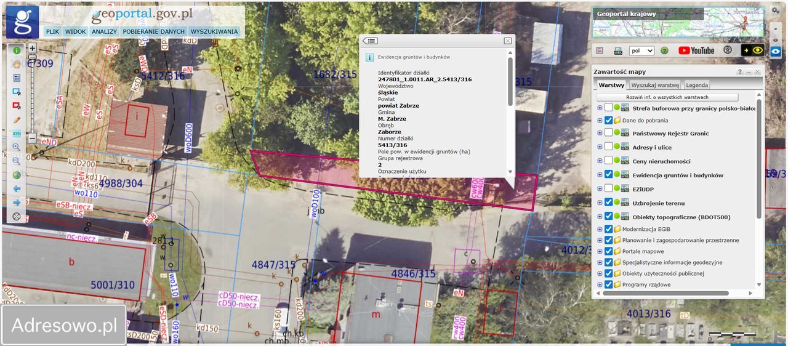
Task: Click the crossed-circle clear tool icon
Action: tap(17, 216)
